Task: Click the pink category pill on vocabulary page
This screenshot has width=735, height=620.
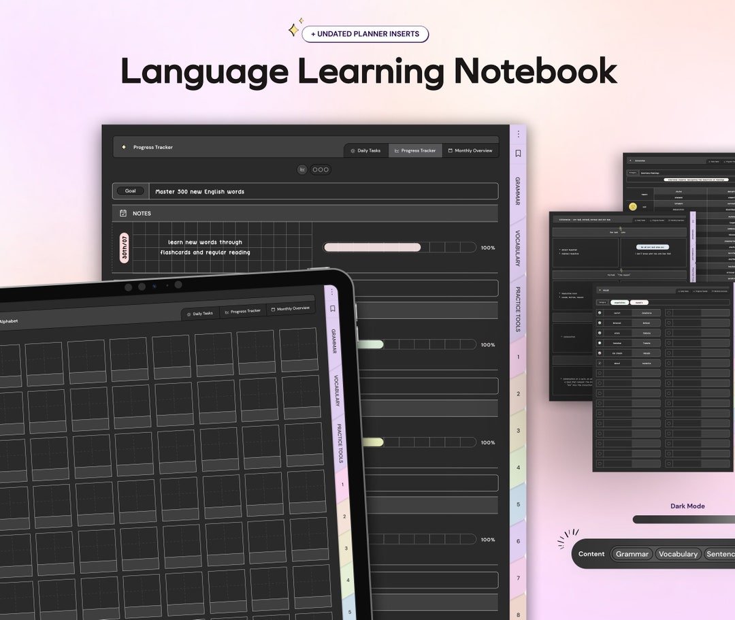Action: (639, 303)
